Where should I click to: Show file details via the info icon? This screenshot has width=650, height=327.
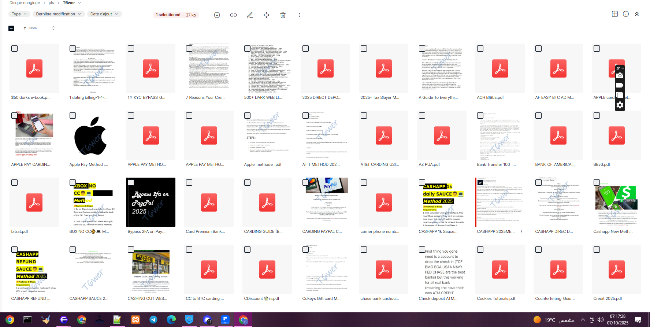coord(626,14)
